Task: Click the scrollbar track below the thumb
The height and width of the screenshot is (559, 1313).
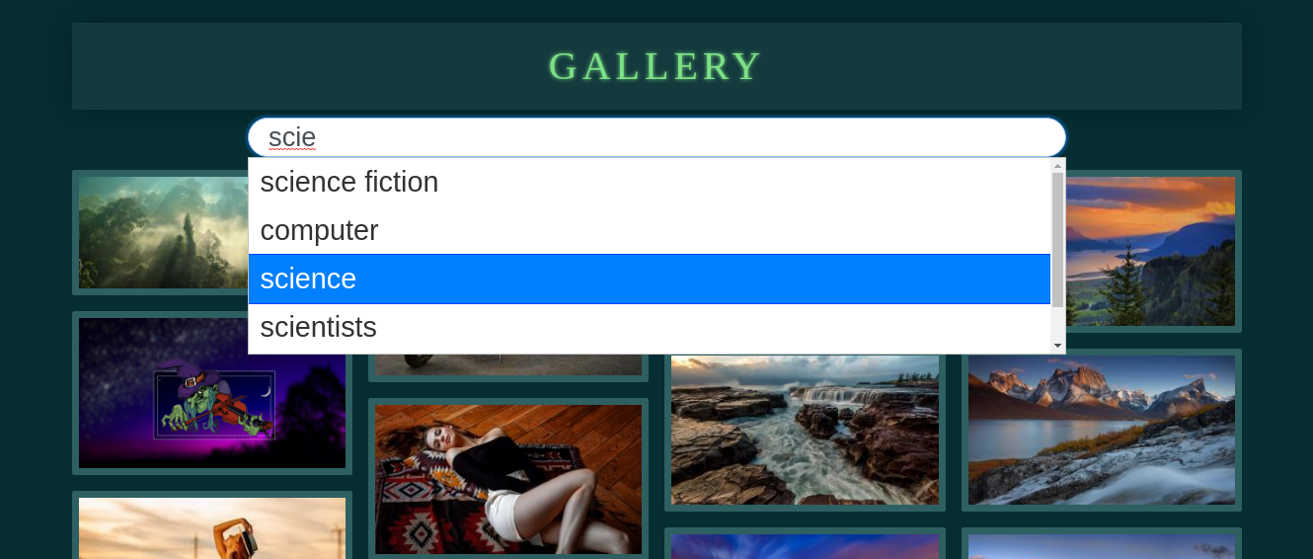Action: coord(1057,323)
